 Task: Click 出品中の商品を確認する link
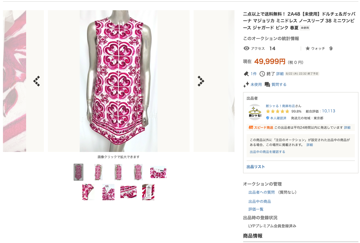click(x=267, y=152)
